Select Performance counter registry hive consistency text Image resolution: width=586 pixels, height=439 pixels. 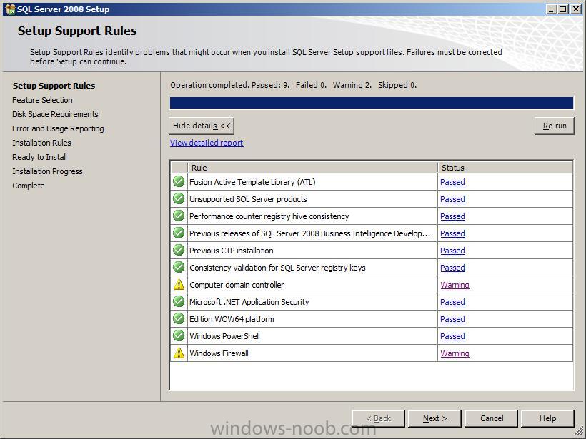tap(269, 216)
